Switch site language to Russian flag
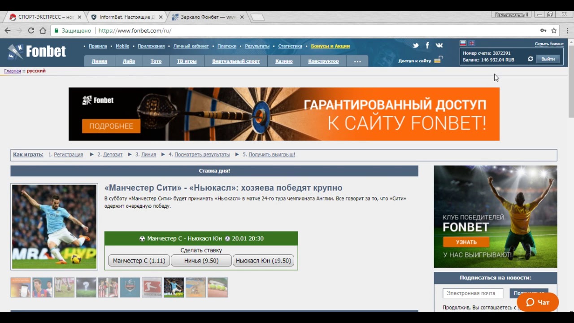The image size is (574, 323). [x=463, y=44]
